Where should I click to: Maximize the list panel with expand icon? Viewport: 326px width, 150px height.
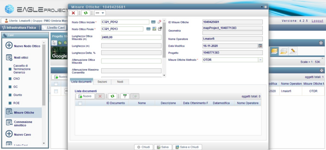click(321, 70)
